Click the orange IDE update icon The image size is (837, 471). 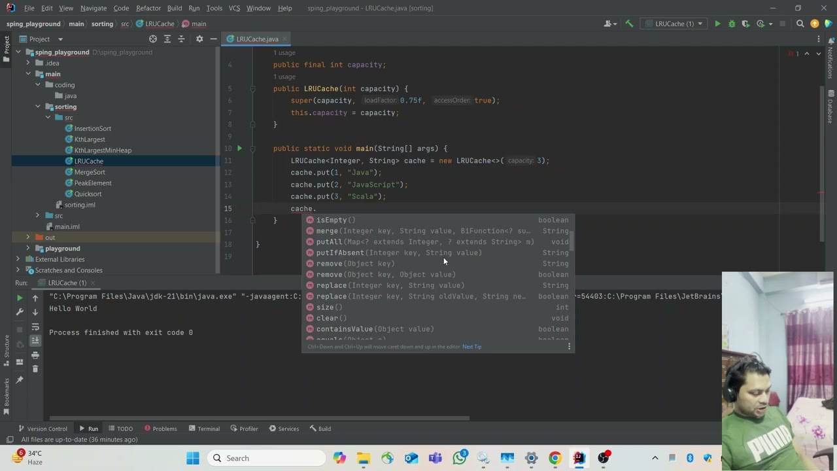[814, 24]
